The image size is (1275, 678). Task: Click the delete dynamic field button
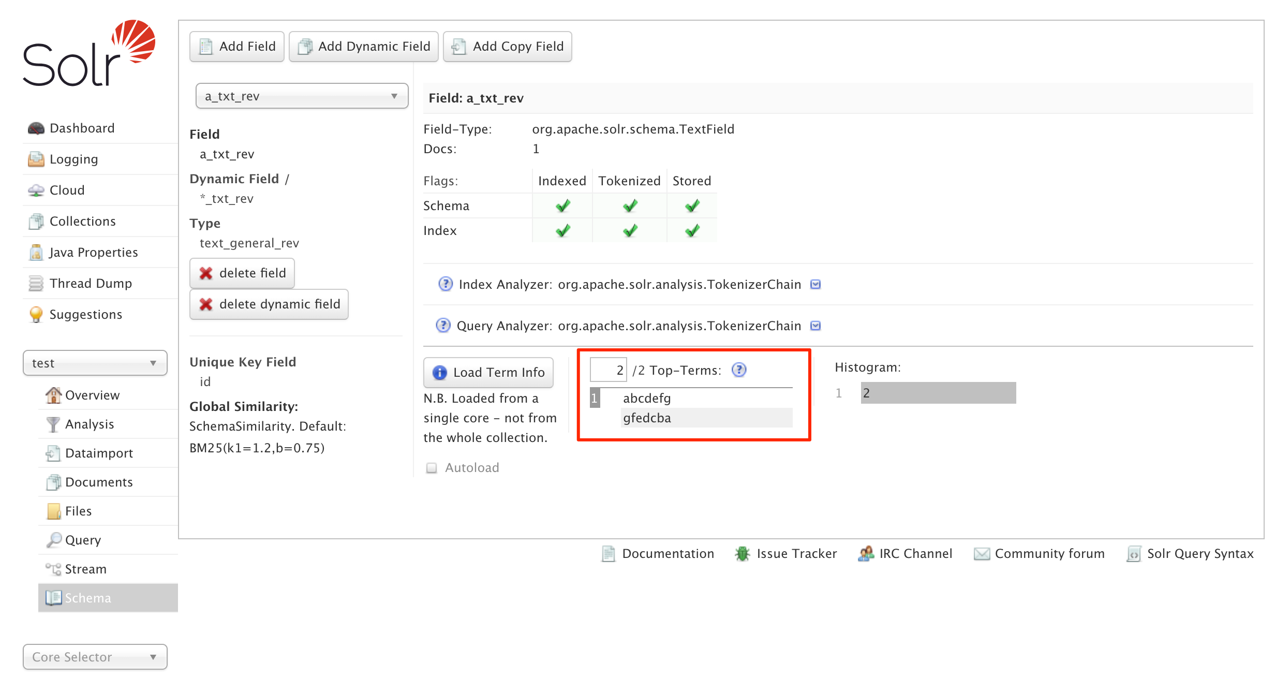click(269, 304)
